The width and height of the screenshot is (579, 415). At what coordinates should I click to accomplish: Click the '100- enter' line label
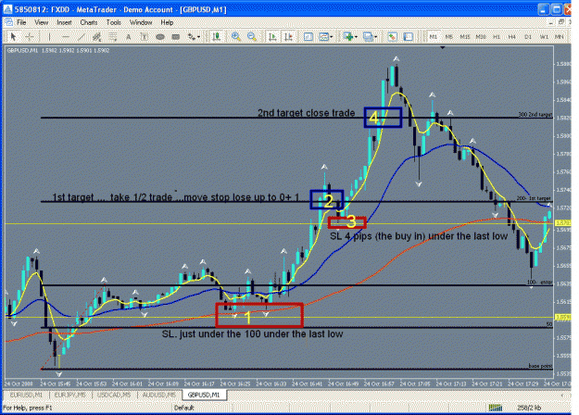click(539, 283)
